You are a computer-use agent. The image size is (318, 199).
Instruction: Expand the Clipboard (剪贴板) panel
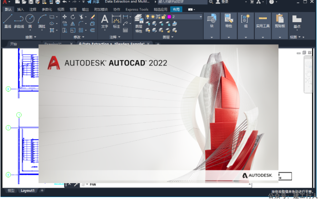click(x=280, y=37)
